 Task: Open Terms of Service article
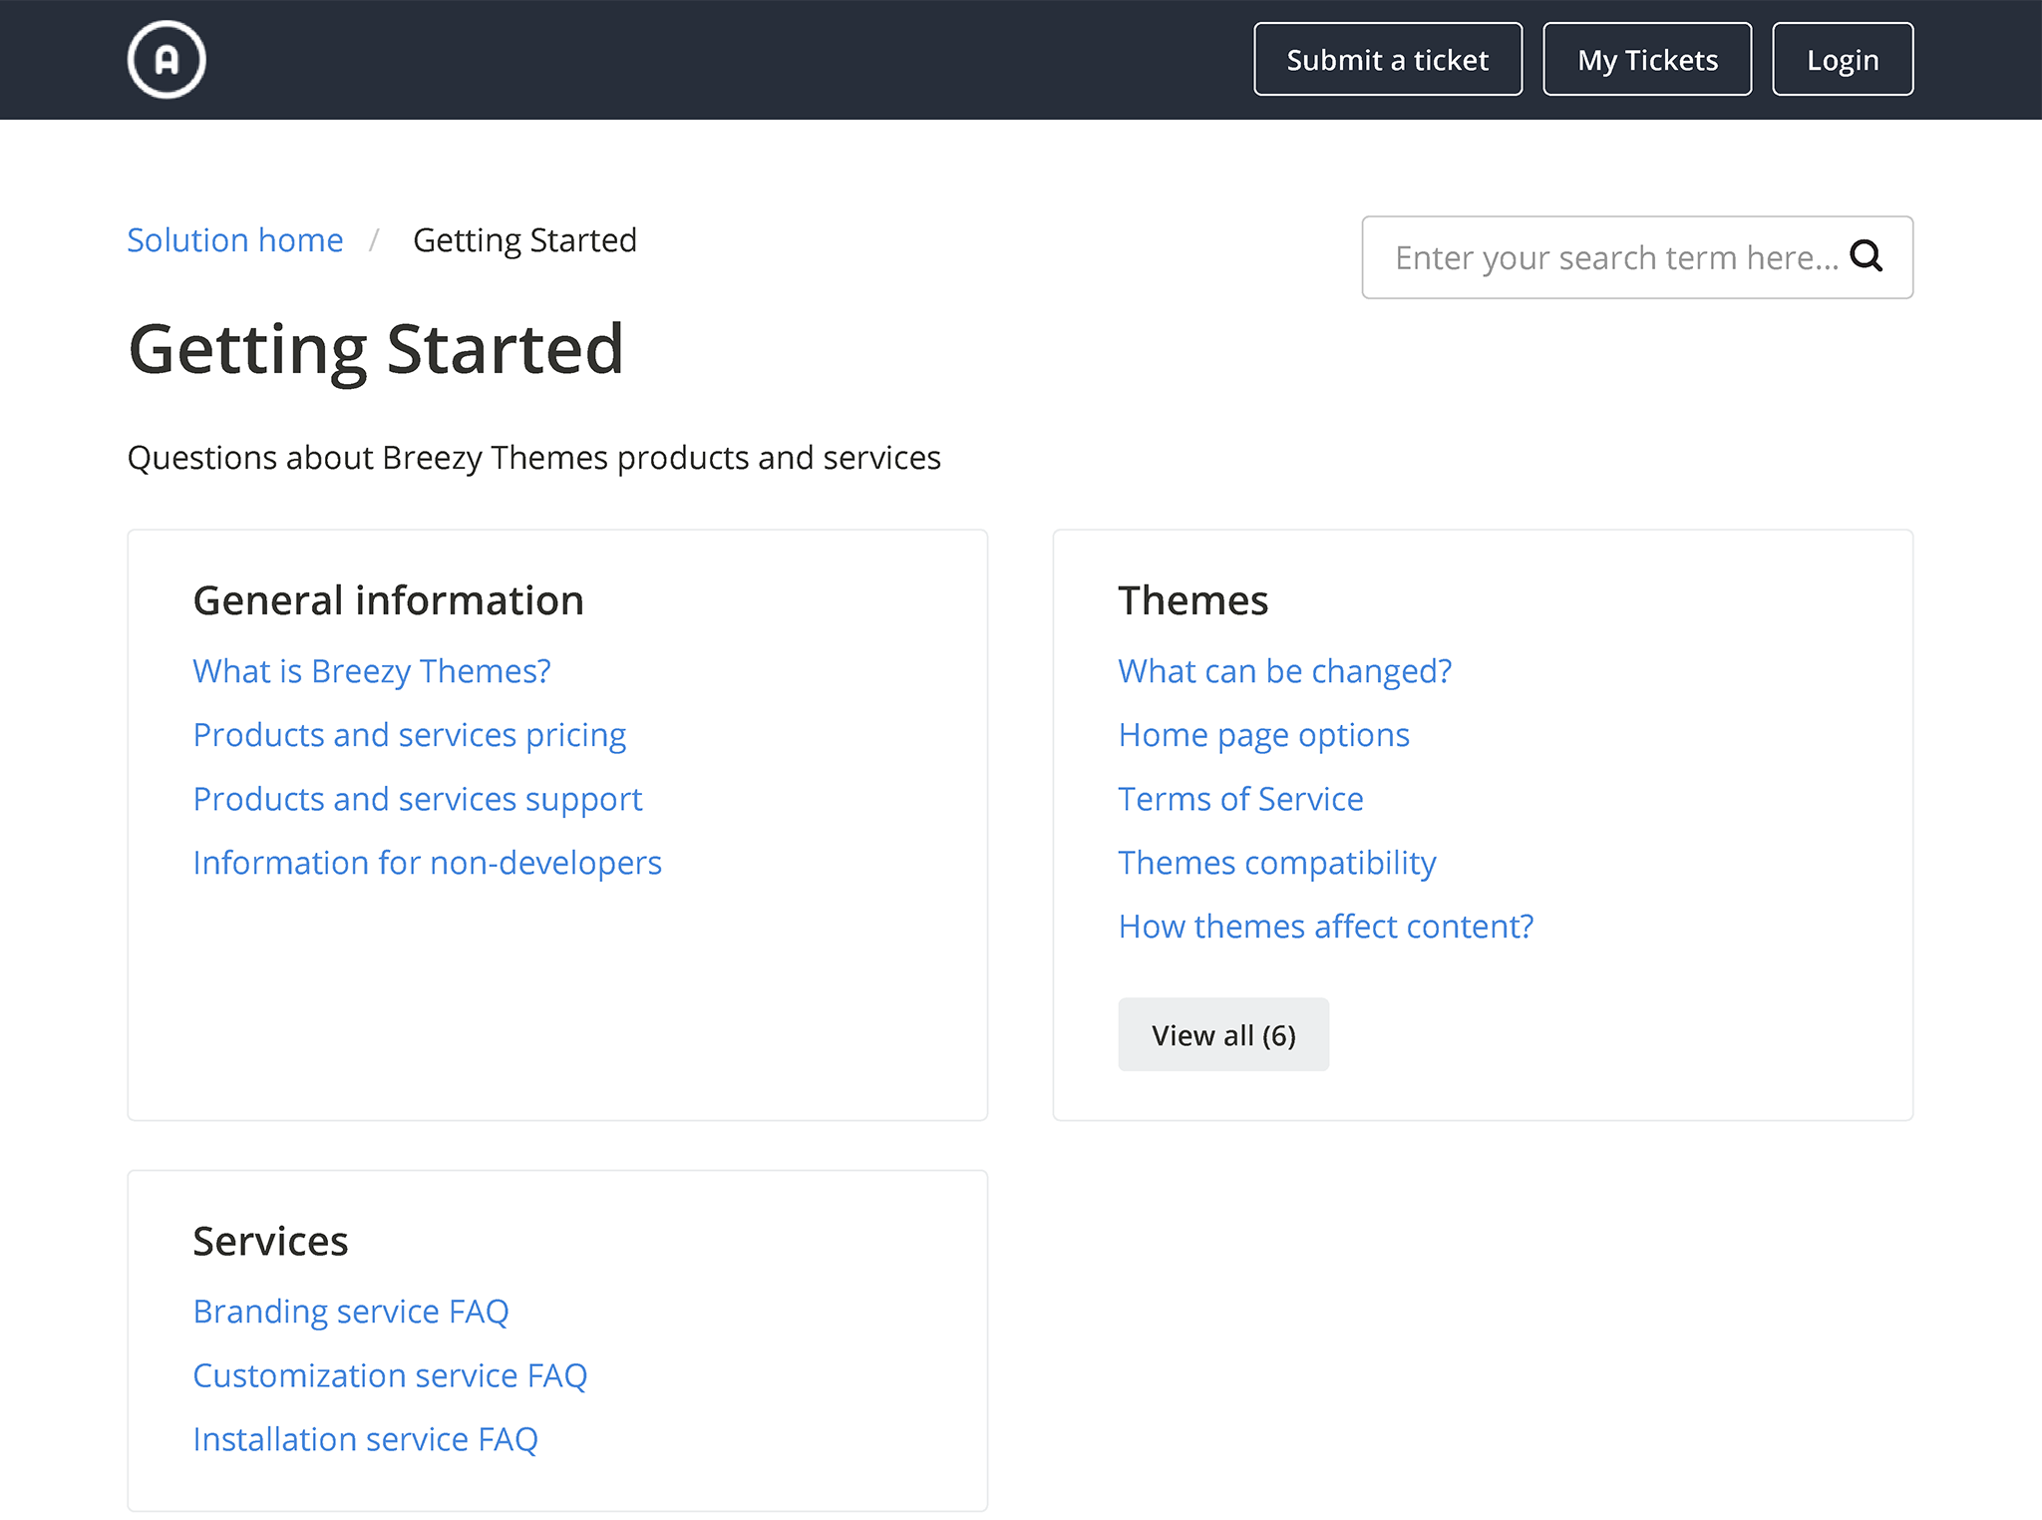1241,799
